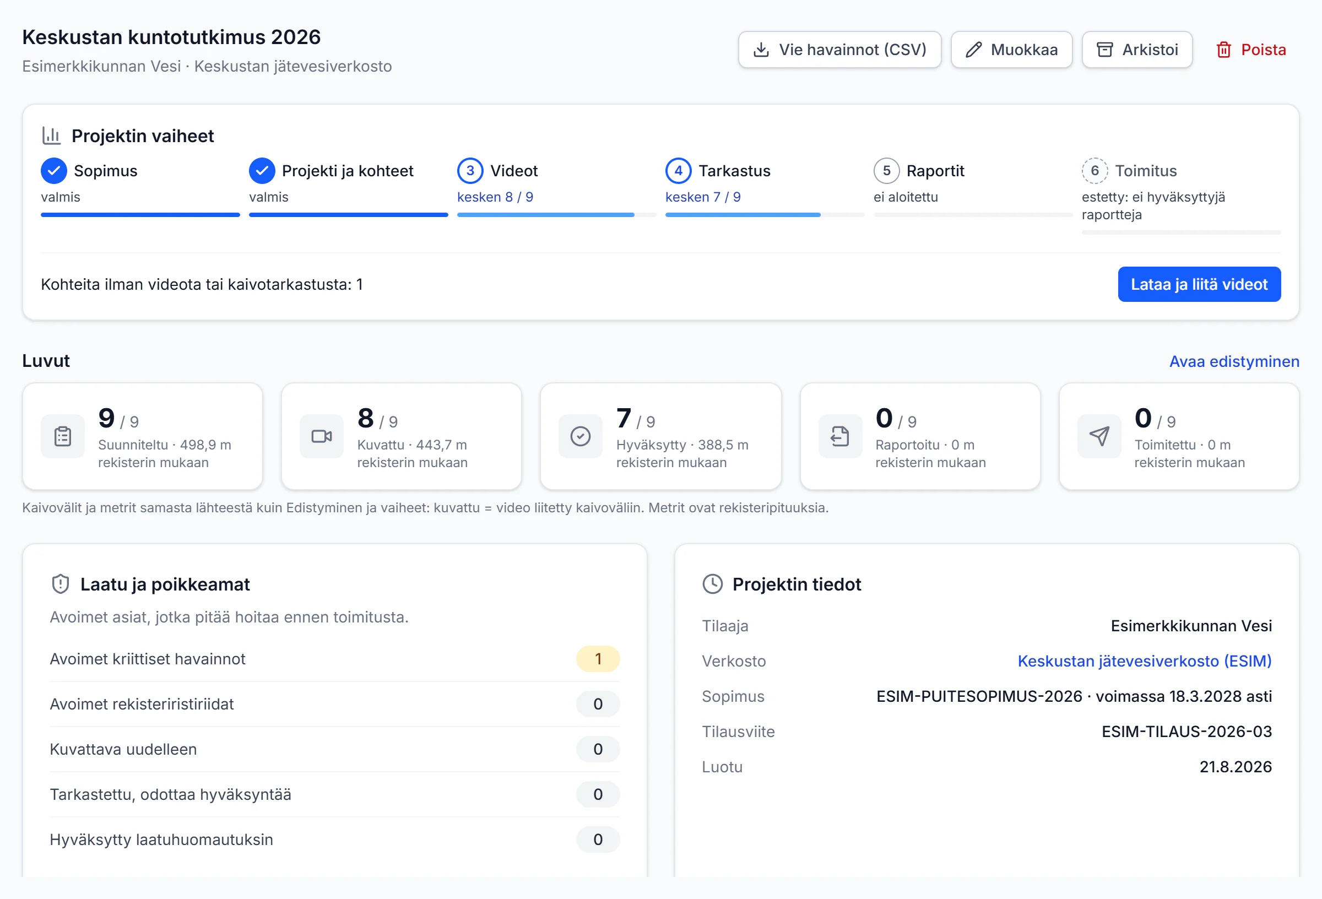Delete project with Poista button
Image resolution: width=1322 pixels, height=899 pixels.
pos(1251,50)
